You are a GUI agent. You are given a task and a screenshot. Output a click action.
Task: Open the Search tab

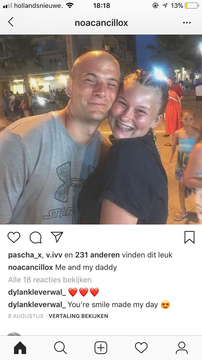pyautogui.click(x=60, y=348)
